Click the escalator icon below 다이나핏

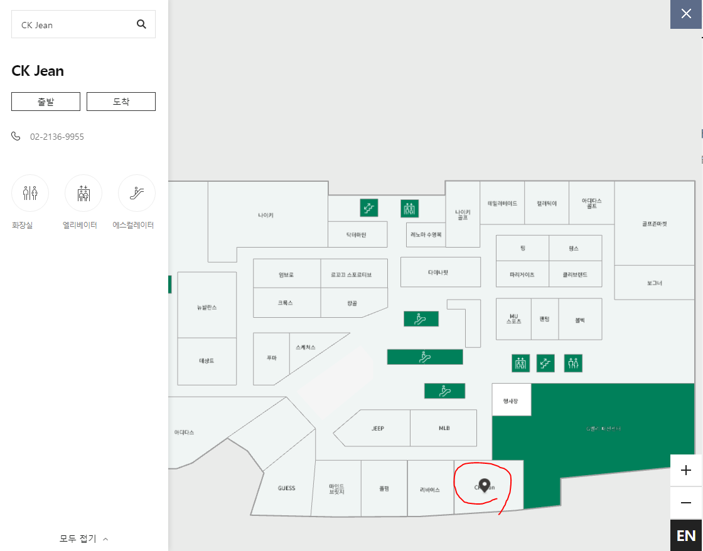[x=421, y=318]
